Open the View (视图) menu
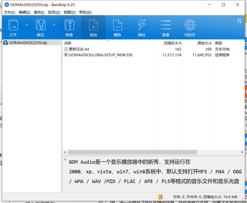The height and width of the screenshot is (203, 247). click(69, 12)
